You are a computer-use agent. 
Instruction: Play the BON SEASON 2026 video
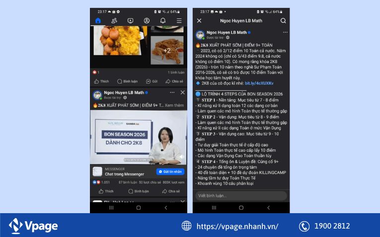[139, 137]
